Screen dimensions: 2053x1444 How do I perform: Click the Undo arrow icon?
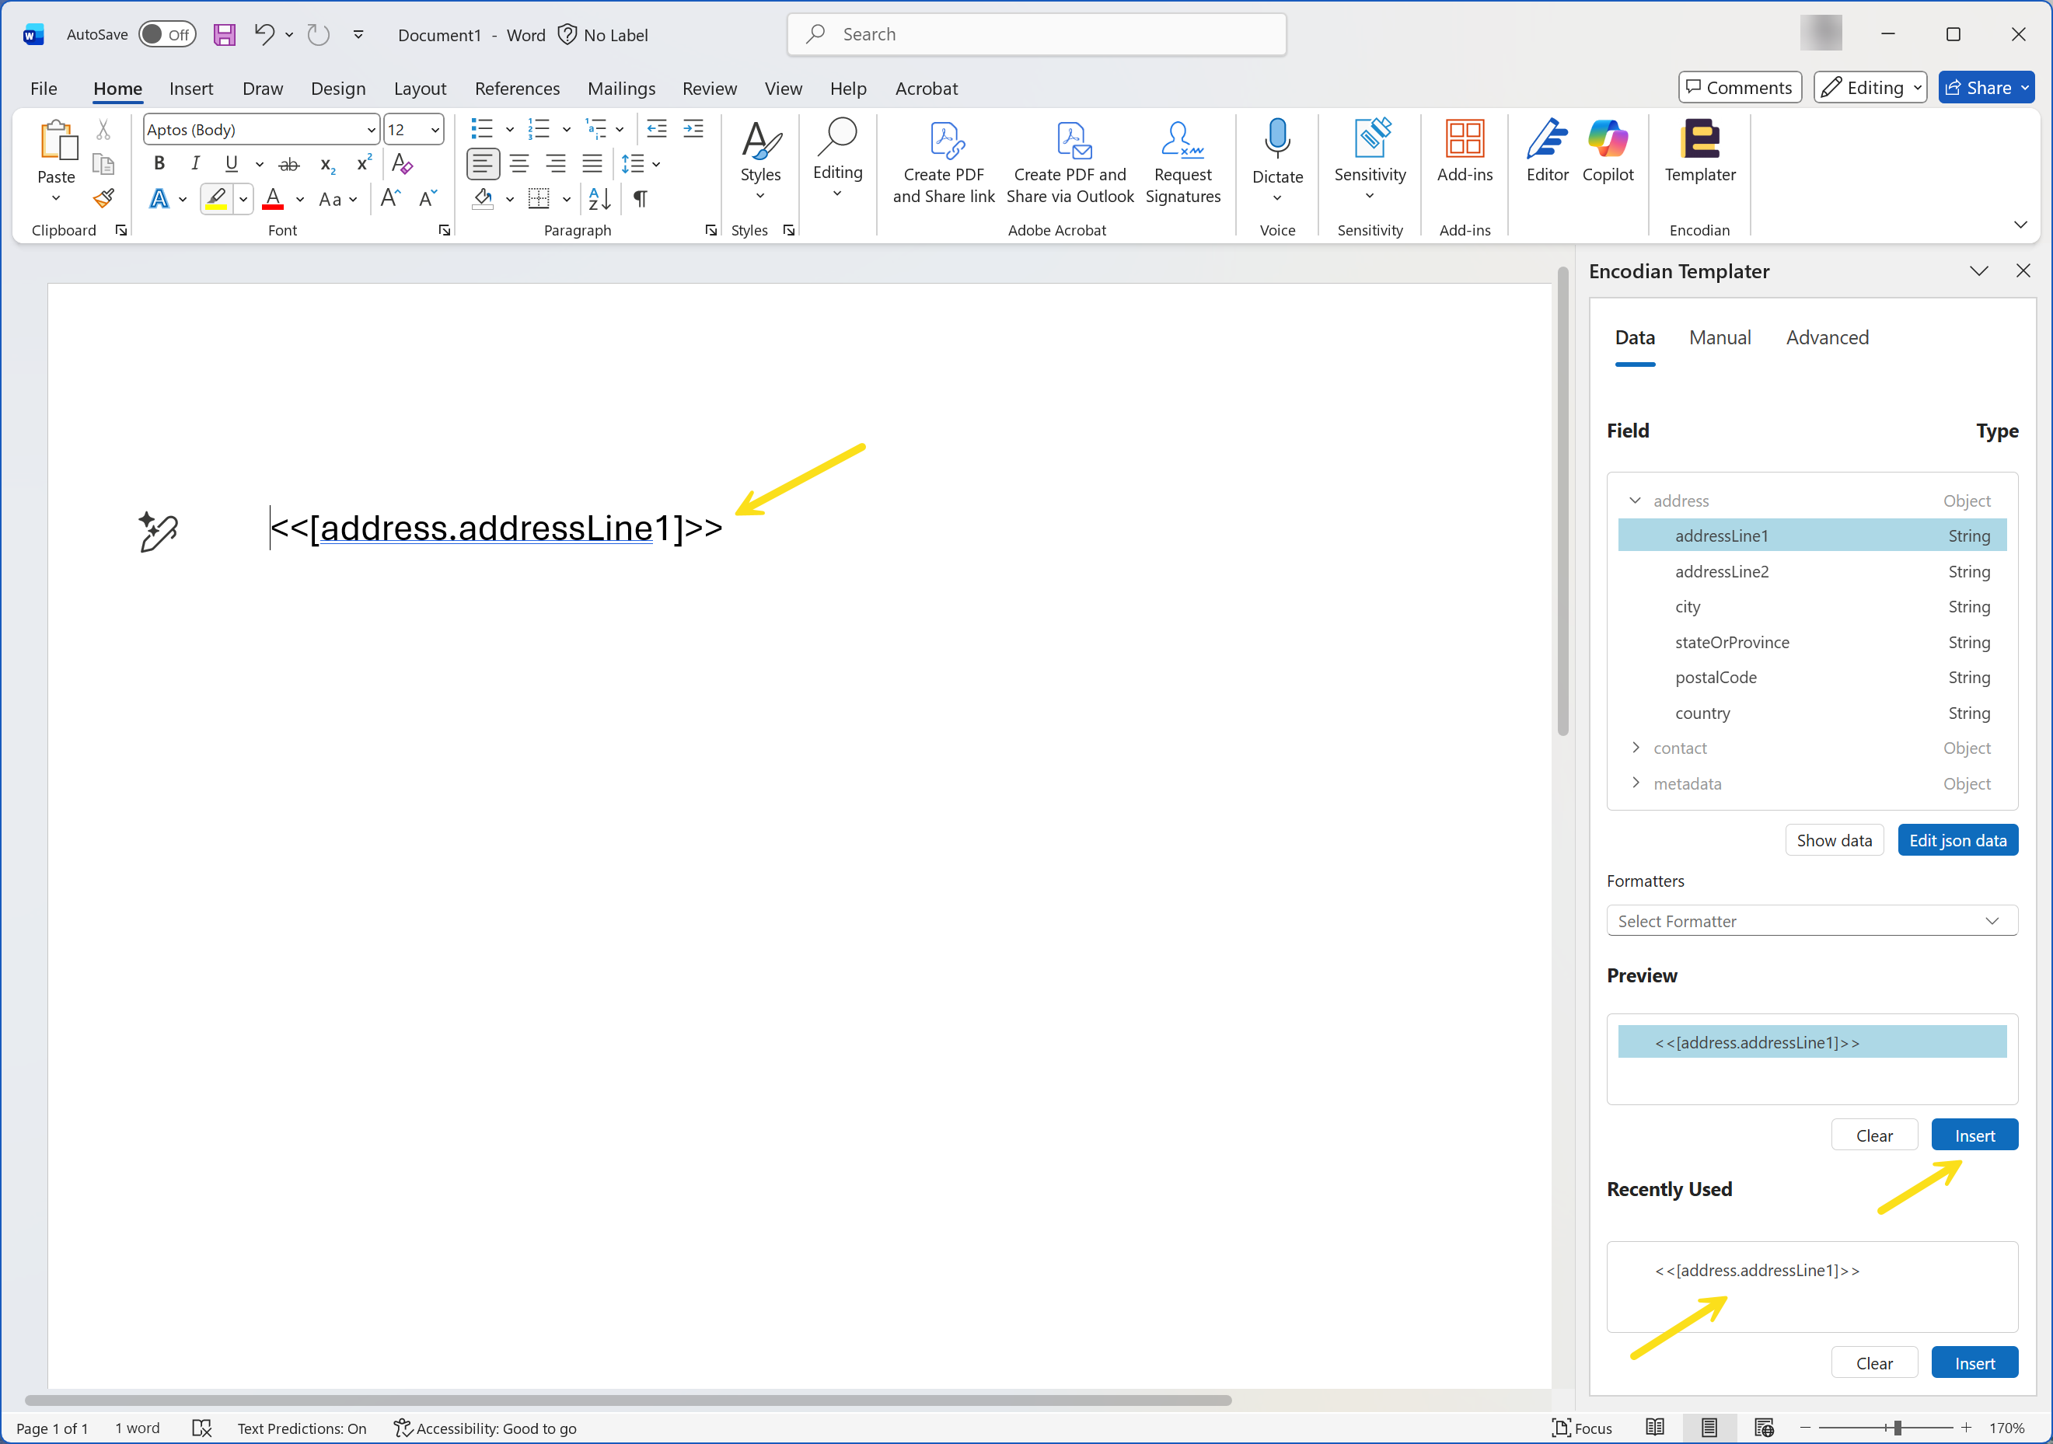click(x=263, y=35)
